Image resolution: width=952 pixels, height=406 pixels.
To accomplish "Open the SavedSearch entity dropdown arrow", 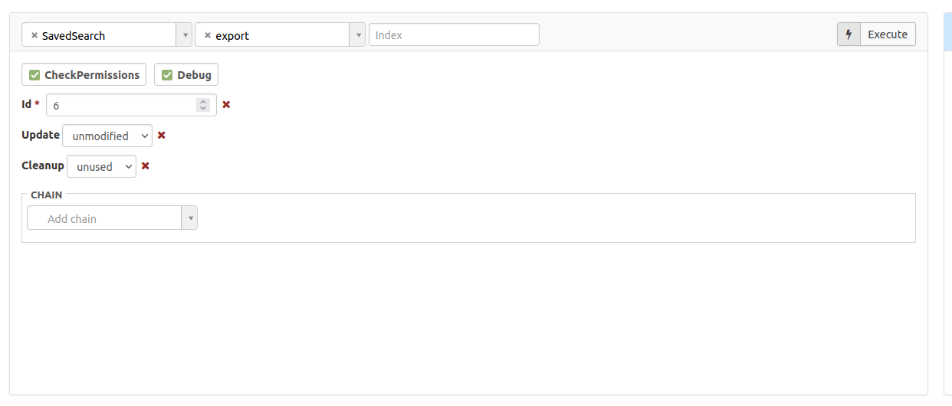I will pyautogui.click(x=184, y=35).
